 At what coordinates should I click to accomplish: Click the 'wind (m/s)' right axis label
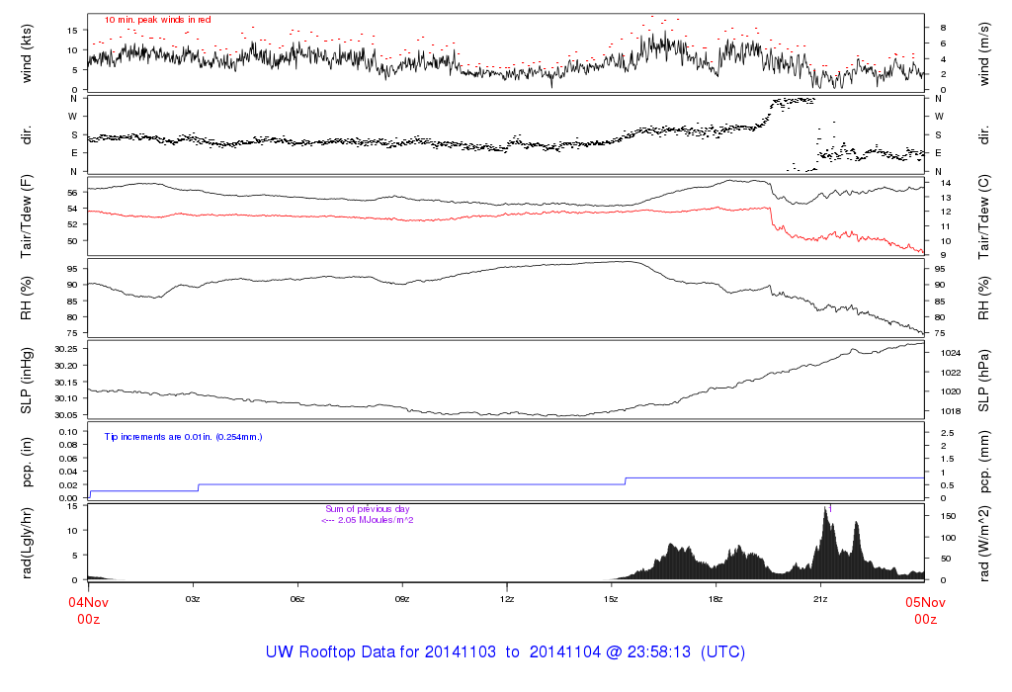click(x=983, y=53)
